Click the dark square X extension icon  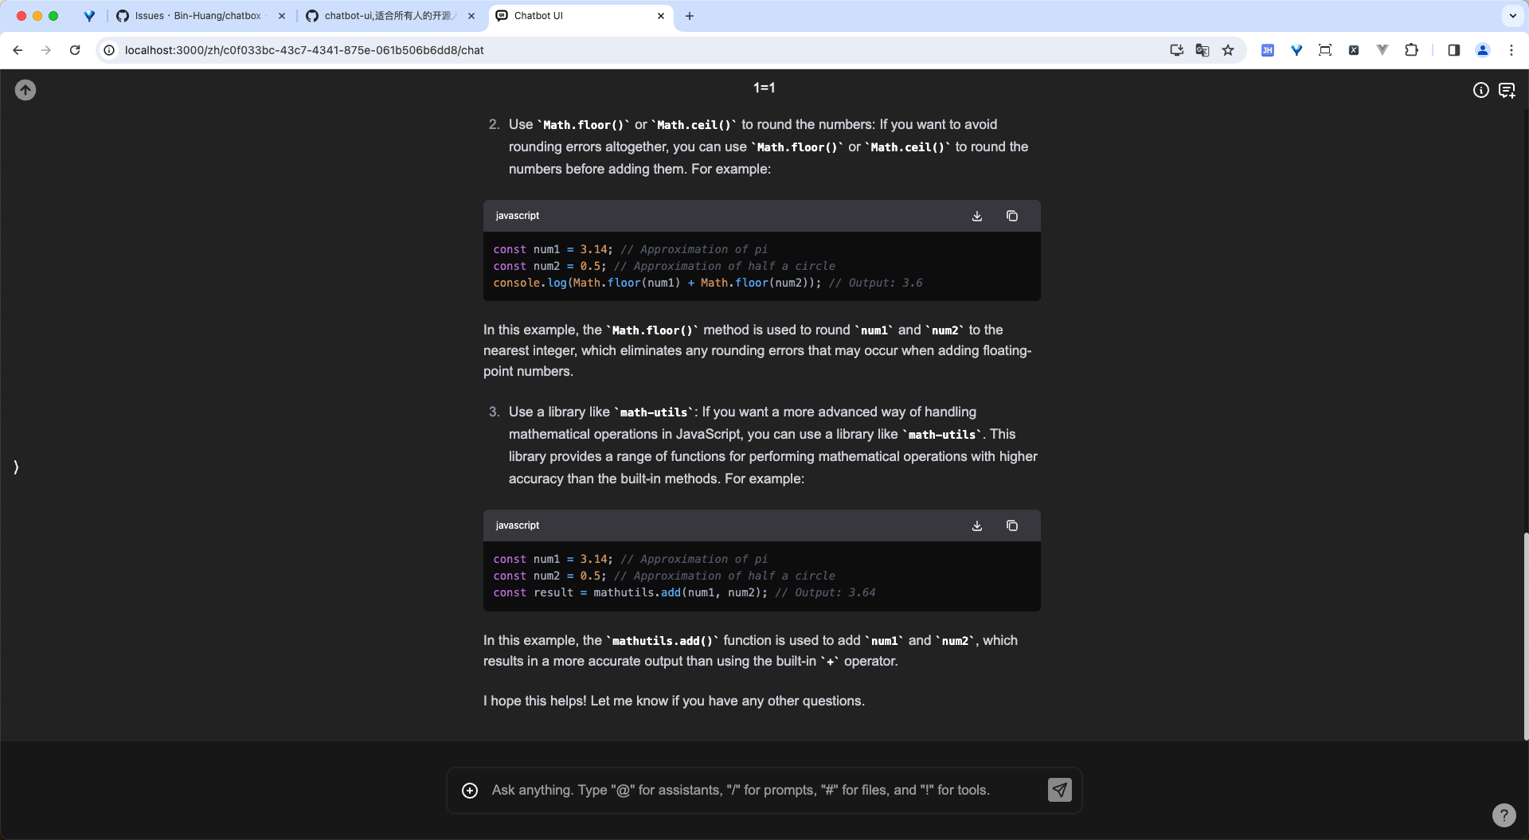1354,50
